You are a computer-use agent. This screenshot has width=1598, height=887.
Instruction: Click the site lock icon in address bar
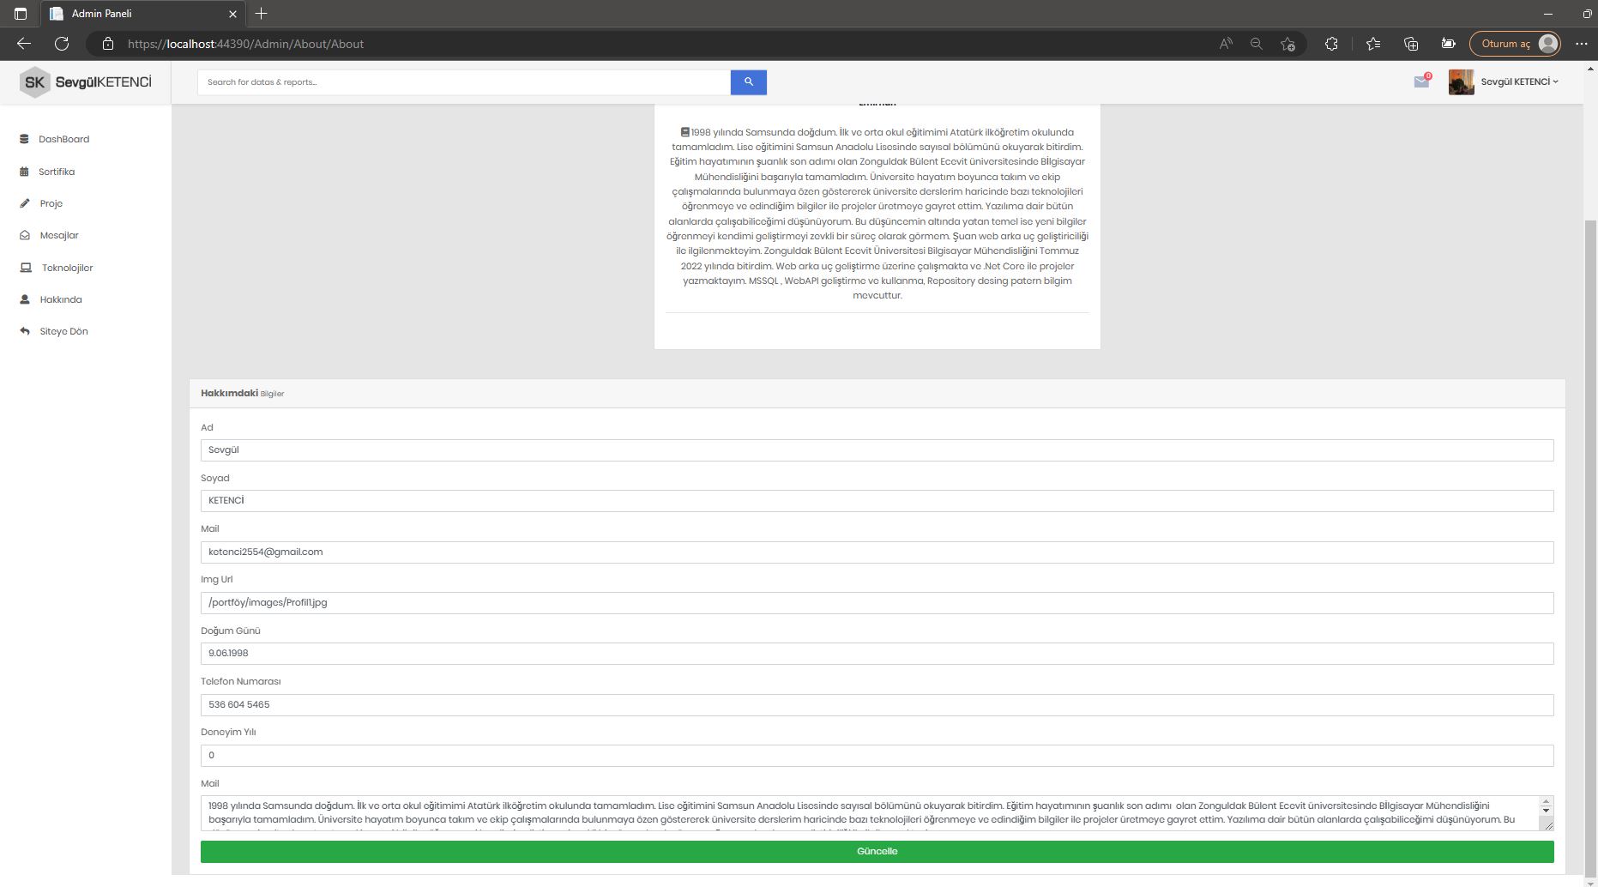point(108,44)
